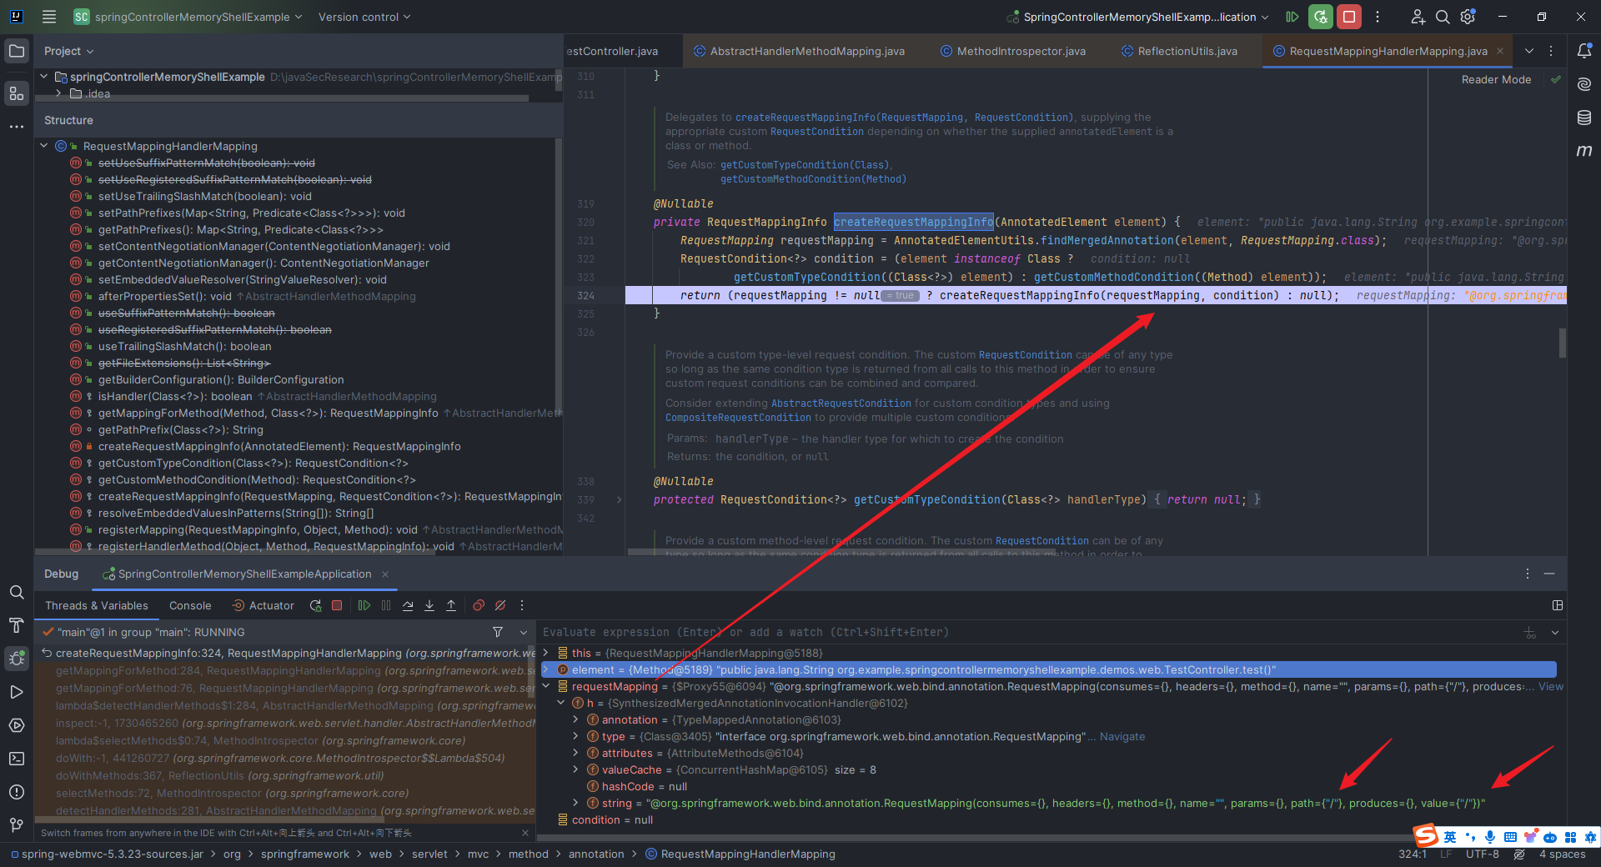Click the Navigate link for type variable
Screen dimensions: 1601x867
[x=1122, y=737]
